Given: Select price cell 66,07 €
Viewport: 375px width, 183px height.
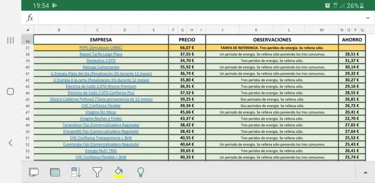Looking at the screenshot, I should [x=187, y=48].
